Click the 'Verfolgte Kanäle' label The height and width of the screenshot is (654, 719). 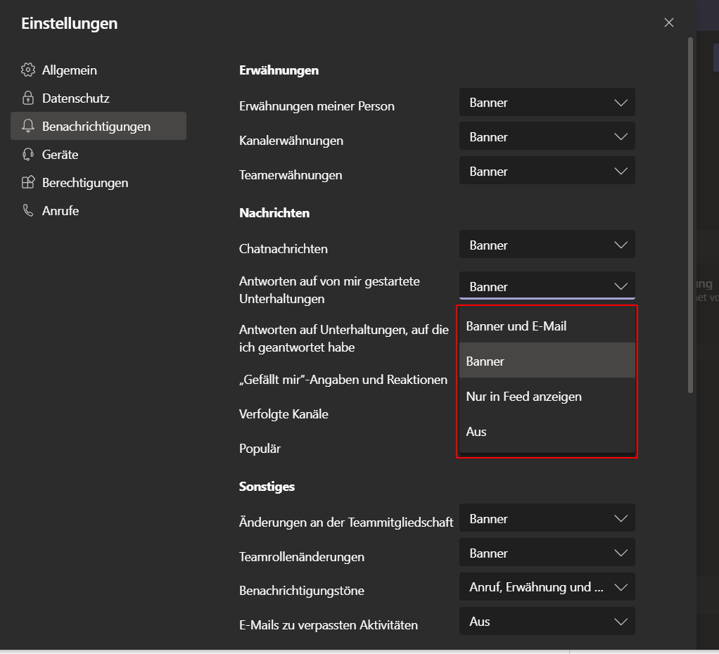(284, 414)
